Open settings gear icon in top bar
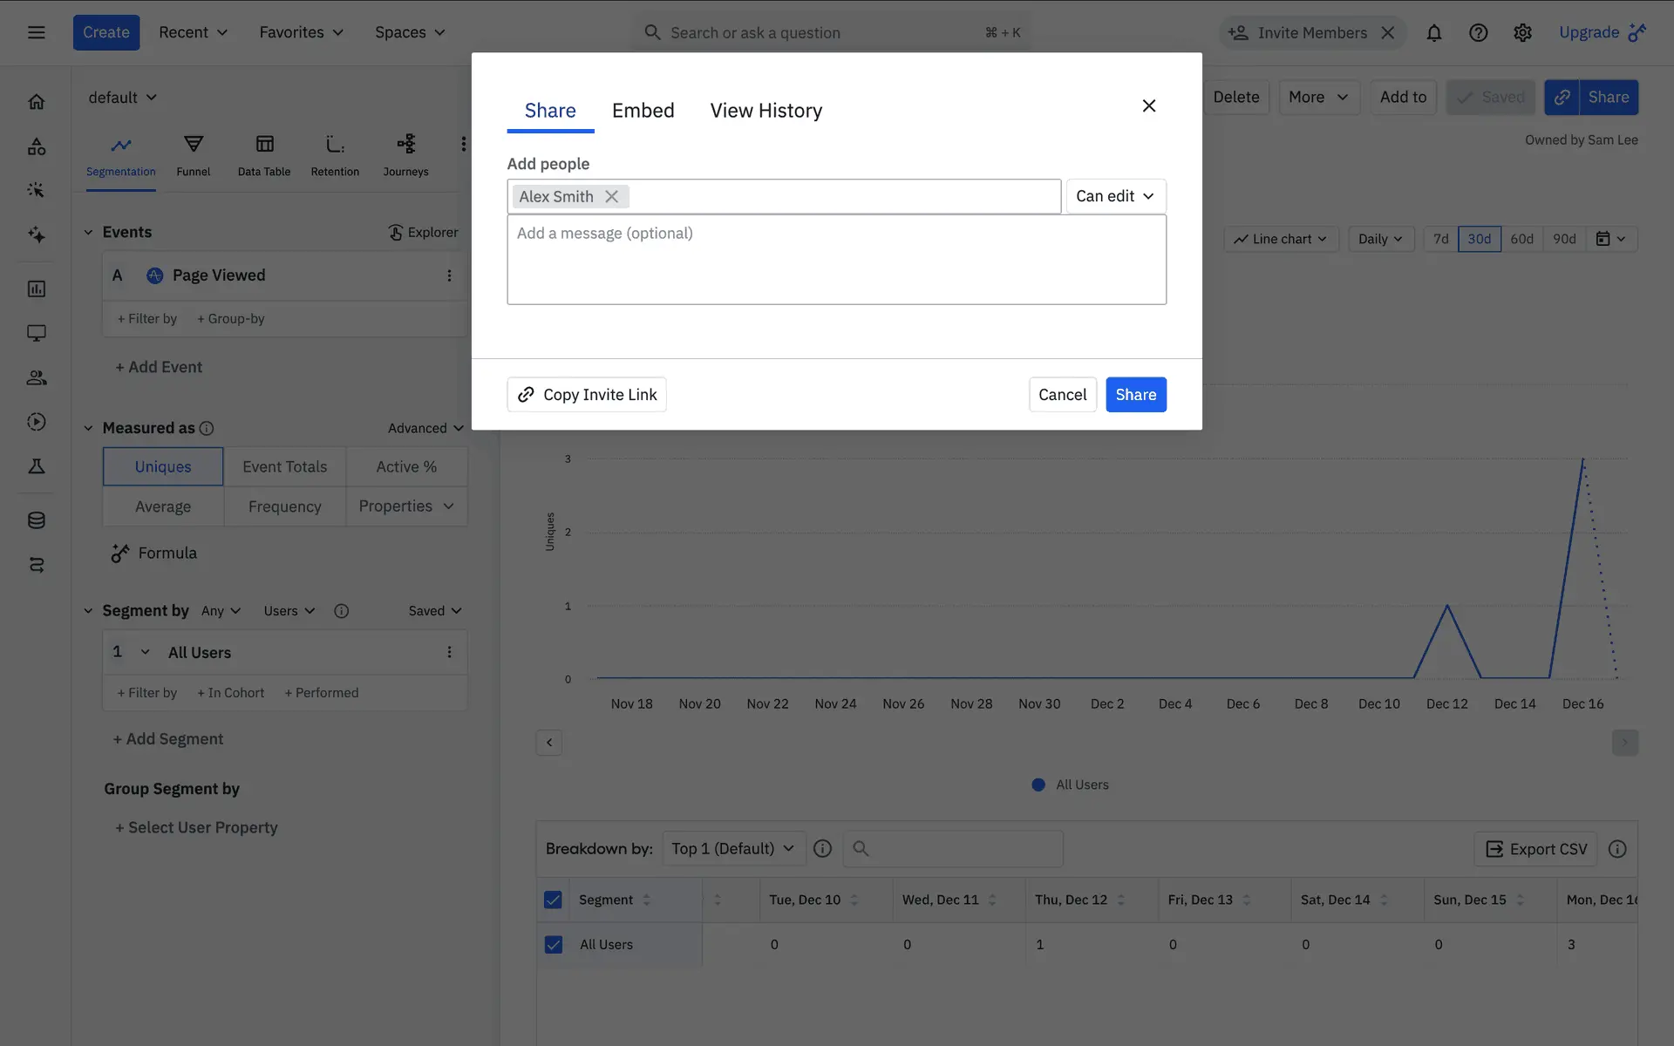Screen dimensions: 1674x1046 [x=1522, y=33]
